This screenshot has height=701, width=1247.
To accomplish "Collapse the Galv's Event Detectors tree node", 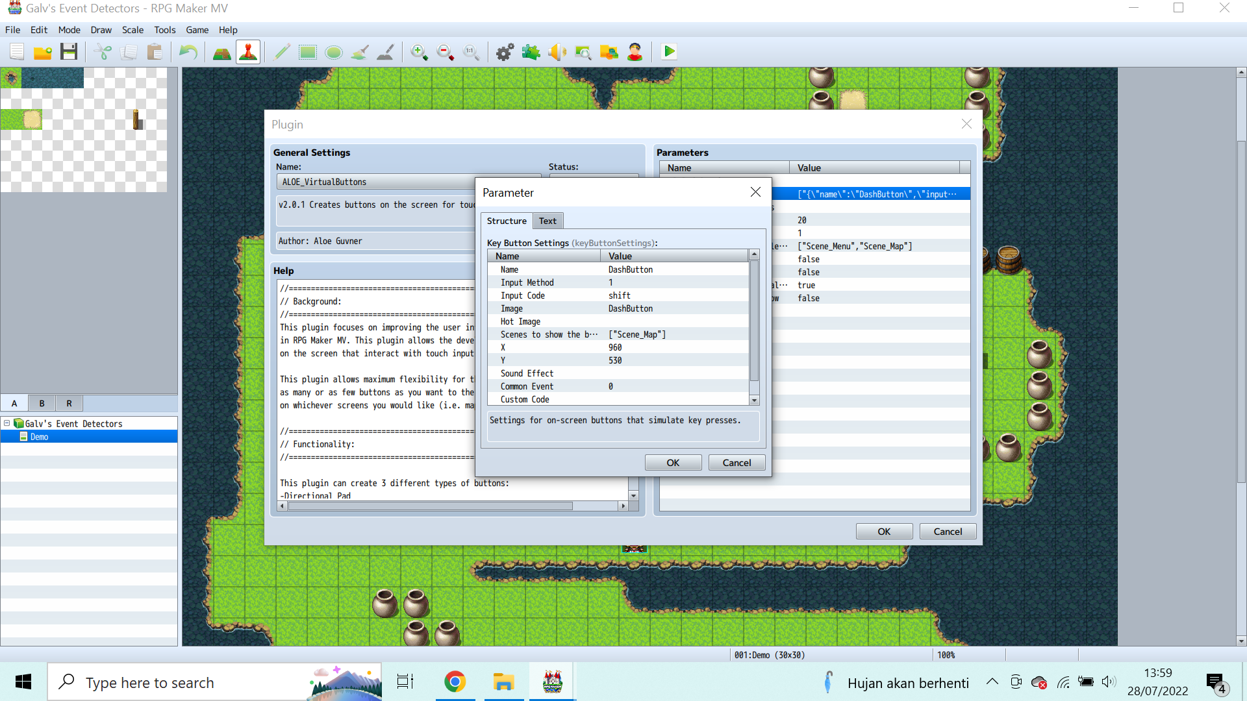I will [x=7, y=423].
